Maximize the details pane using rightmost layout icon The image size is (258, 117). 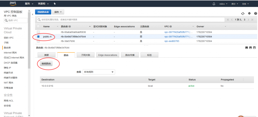click(x=254, y=48)
